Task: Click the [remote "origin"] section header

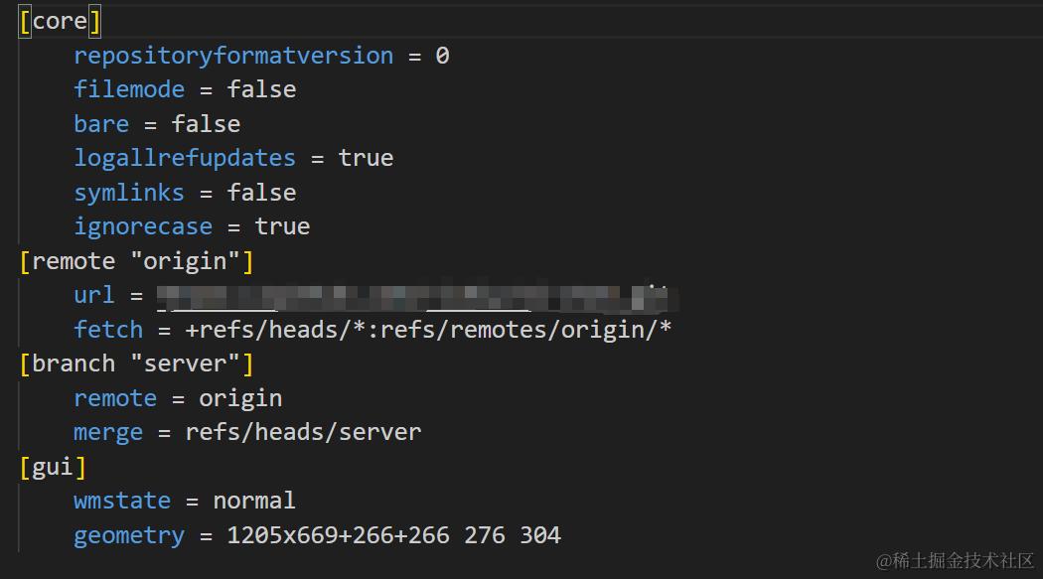Action: [x=136, y=261]
